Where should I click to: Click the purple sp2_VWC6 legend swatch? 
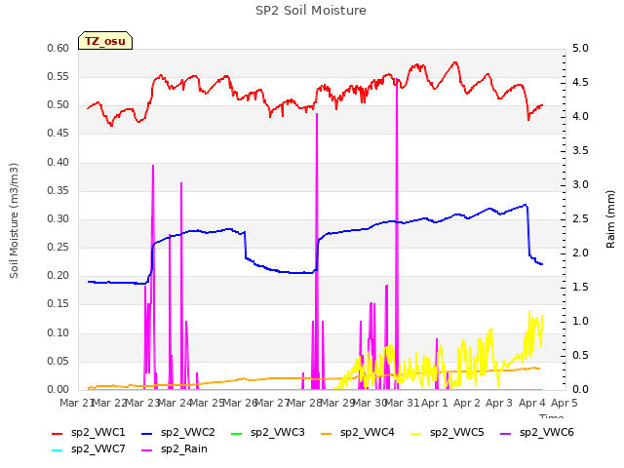point(505,433)
